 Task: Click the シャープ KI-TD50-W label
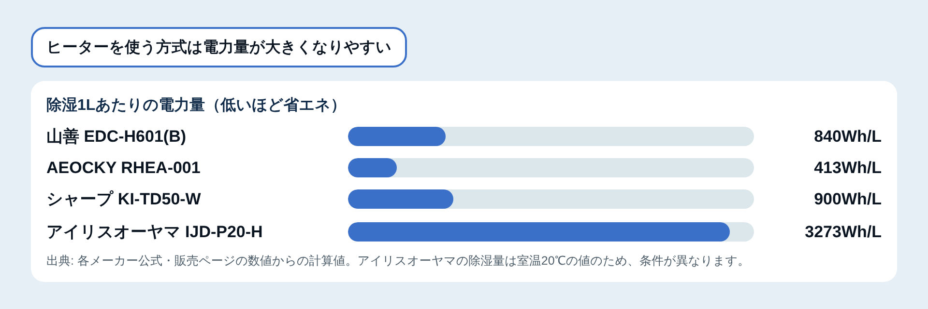124,199
